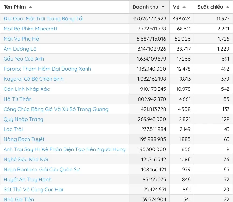Select Oán Linh Nhập Xác title

tap(27, 89)
